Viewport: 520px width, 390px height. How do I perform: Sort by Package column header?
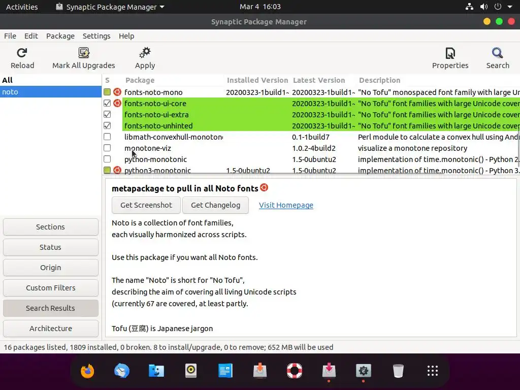(x=140, y=80)
